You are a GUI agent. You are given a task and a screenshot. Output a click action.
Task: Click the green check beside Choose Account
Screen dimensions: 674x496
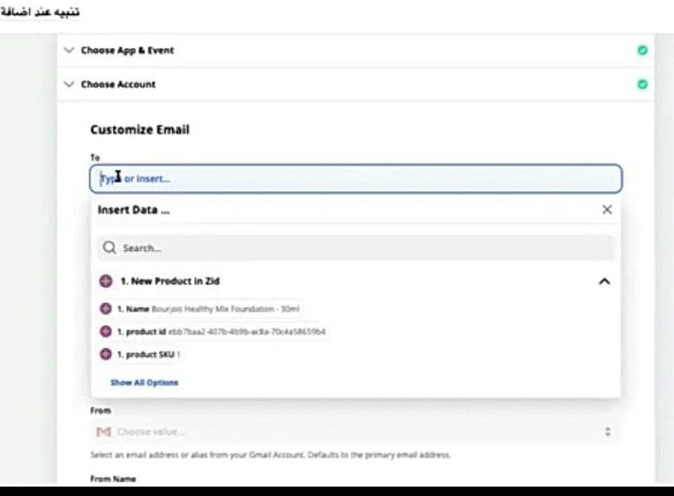[x=642, y=85]
